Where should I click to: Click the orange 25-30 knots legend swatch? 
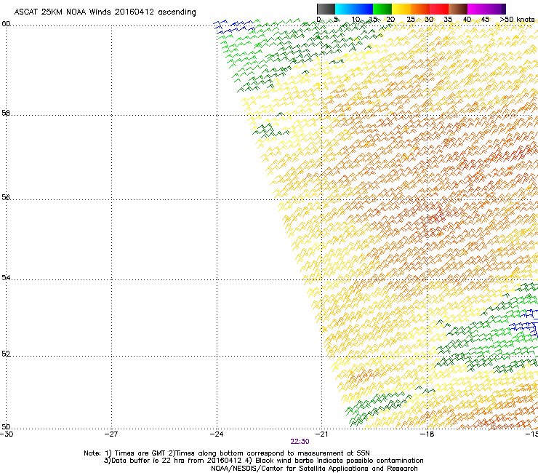click(420, 9)
